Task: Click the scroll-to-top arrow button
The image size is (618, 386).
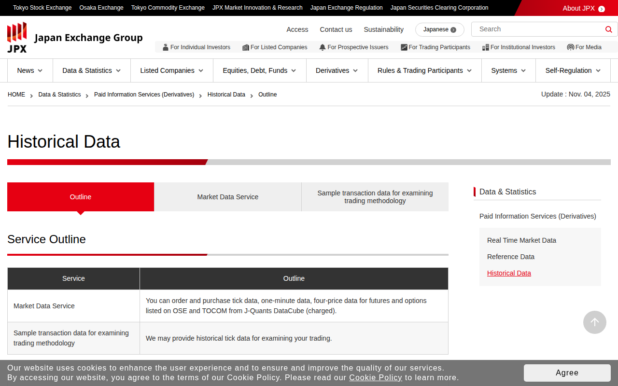Action: [x=595, y=322]
